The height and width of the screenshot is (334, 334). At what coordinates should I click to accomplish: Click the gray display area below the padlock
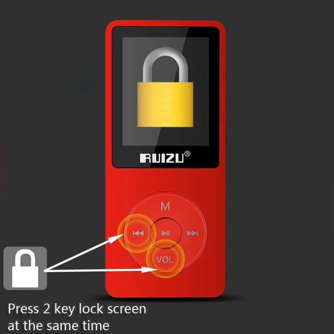[x=165, y=137]
